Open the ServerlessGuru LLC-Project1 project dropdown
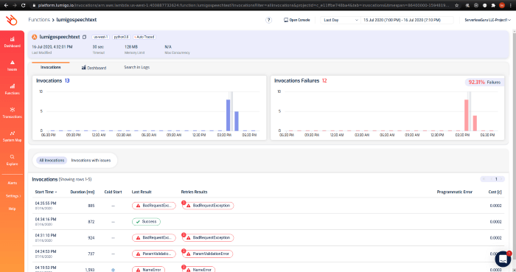The height and width of the screenshot is (272, 516). [487, 20]
